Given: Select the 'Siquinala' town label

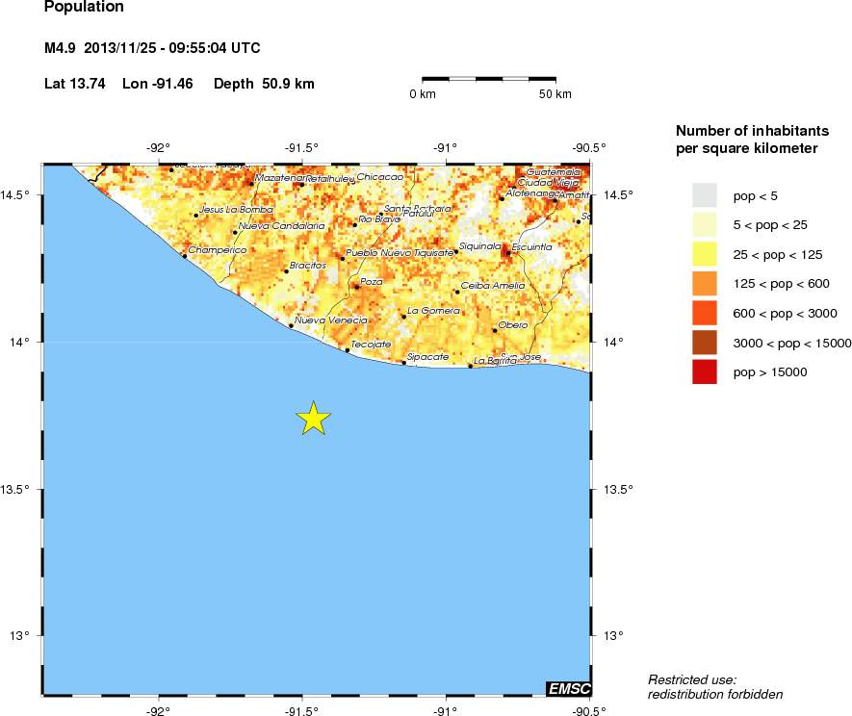Looking at the screenshot, I should pos(479,246).
